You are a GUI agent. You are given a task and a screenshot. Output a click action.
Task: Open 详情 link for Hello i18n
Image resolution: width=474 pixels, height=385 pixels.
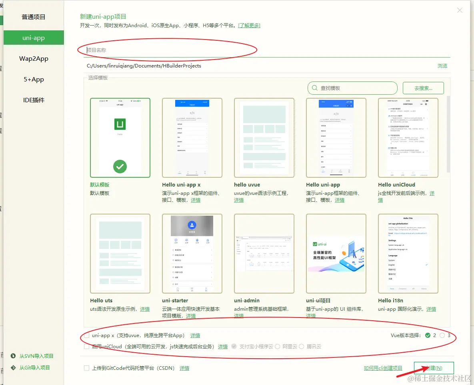(x=431, y=309)
